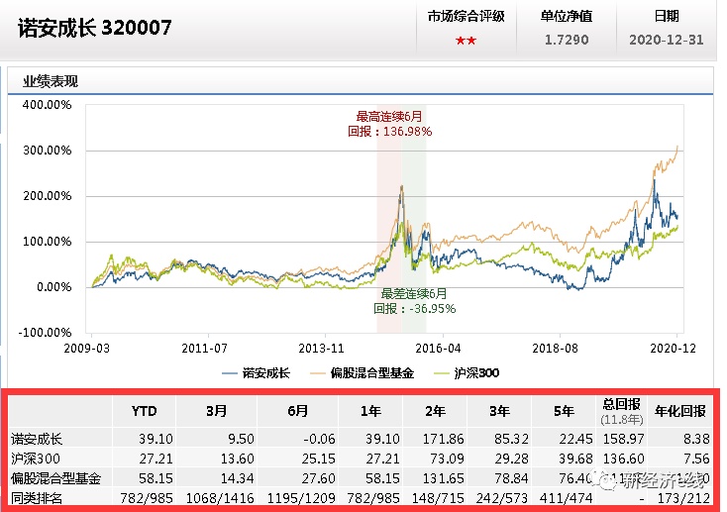This screenshot has width=727, height=512.
Task: Click 同类排名 3月 value 1068/1416
Action: [x=220, y=498]
